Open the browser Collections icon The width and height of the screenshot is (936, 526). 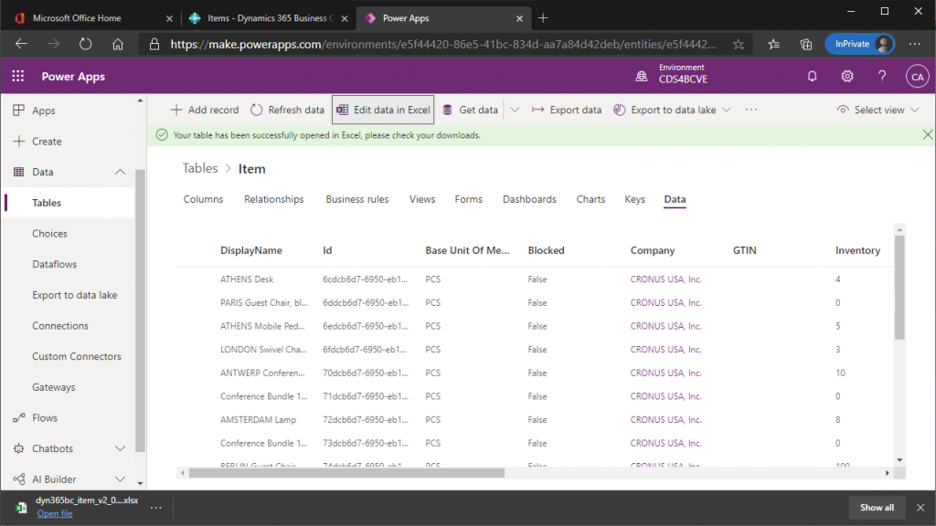pyautogui.click(x=806, y=44)
